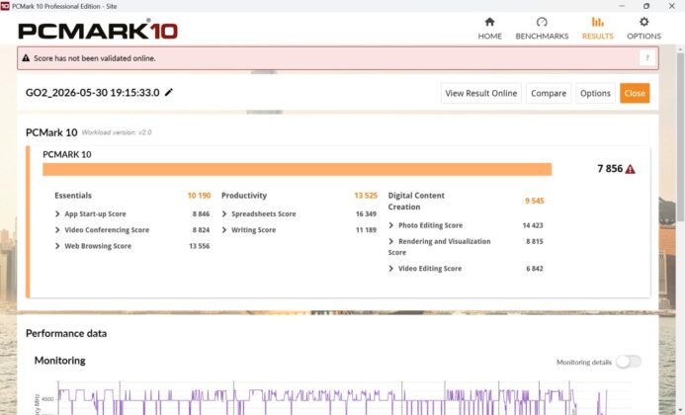Screen dimensions: 685x415
Task: Switch to the RESULTS section
Action: point(598,29)
